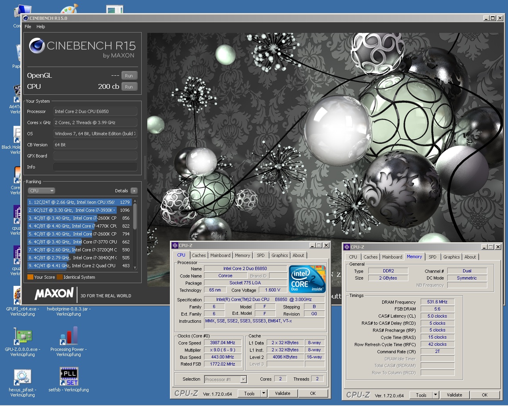Open hwbotprime-0.8.3.jar desktop shortcut

click(x=69, y=311)
